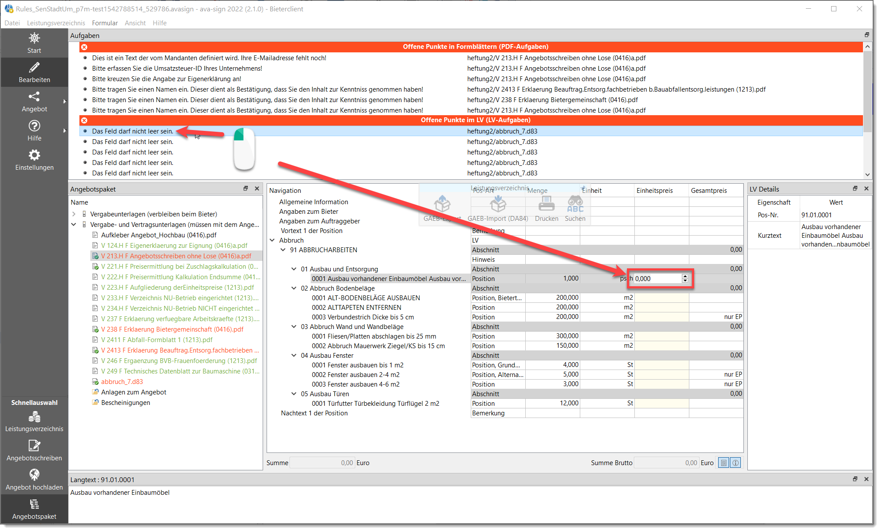Open the Start section in the sidebar

[34, 43]
